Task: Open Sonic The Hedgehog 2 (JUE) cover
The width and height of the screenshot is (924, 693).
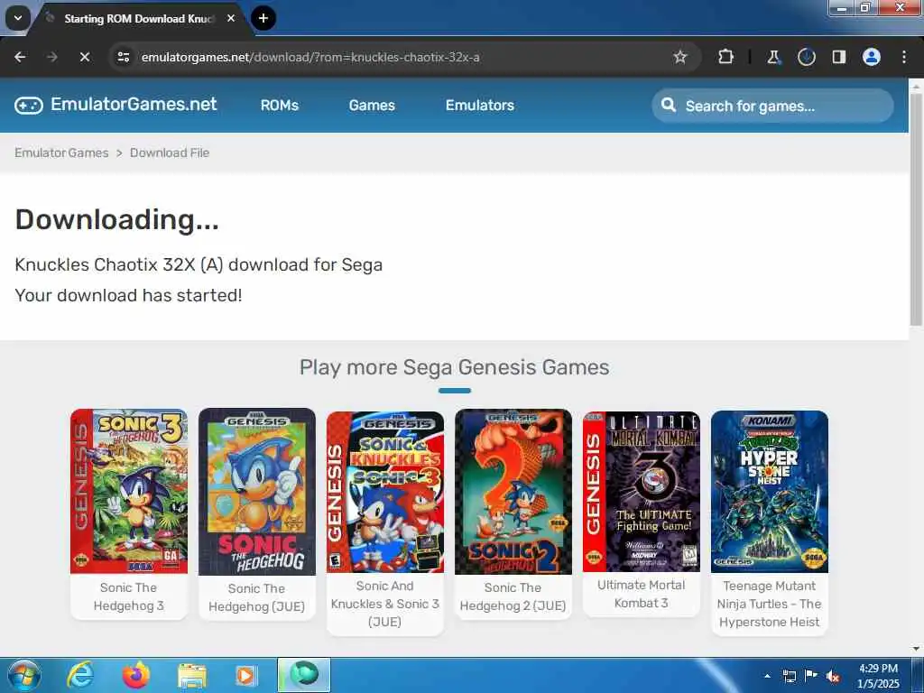Action: 513,492
